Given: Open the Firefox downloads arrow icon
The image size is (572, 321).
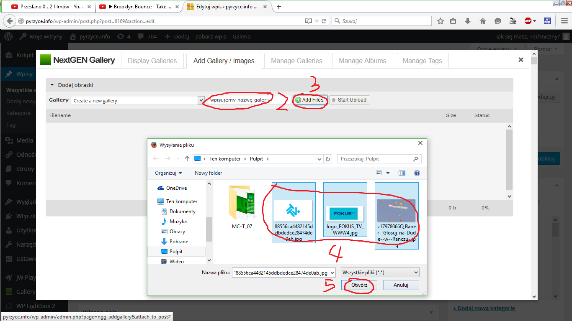Looking at the screenshot, I should (468, 21).
